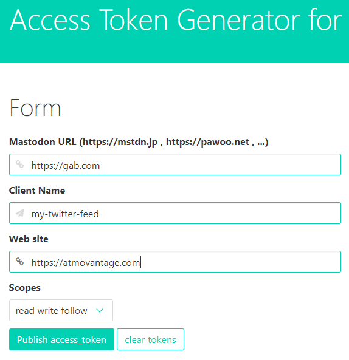Click empty area inside Client Name input

point(218,213)
